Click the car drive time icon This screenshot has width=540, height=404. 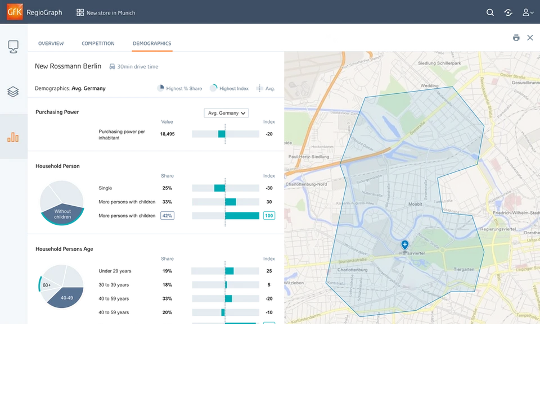pyautogui.click(x=112, y=66)
